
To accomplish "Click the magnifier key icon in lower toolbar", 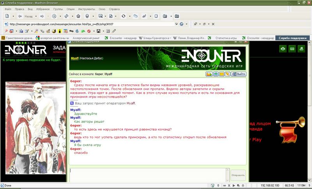I will (x=36, y=31).
